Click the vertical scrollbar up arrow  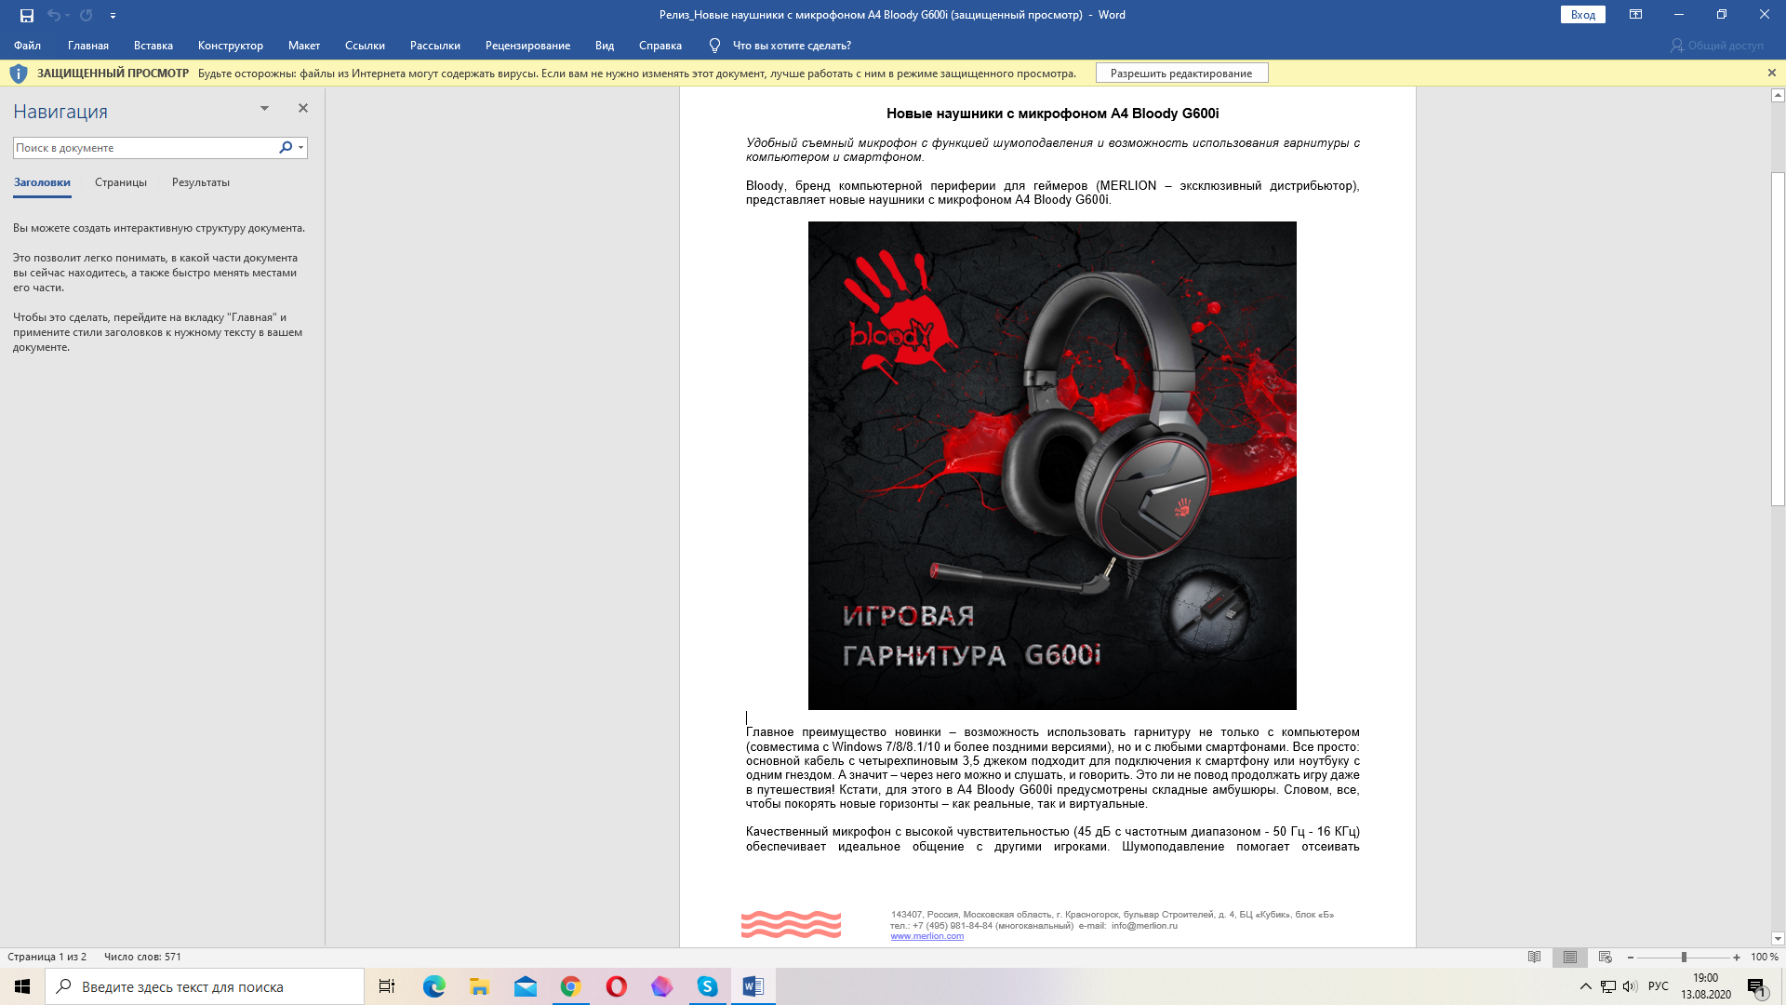pyautogui.click(x=1778, y=95)
